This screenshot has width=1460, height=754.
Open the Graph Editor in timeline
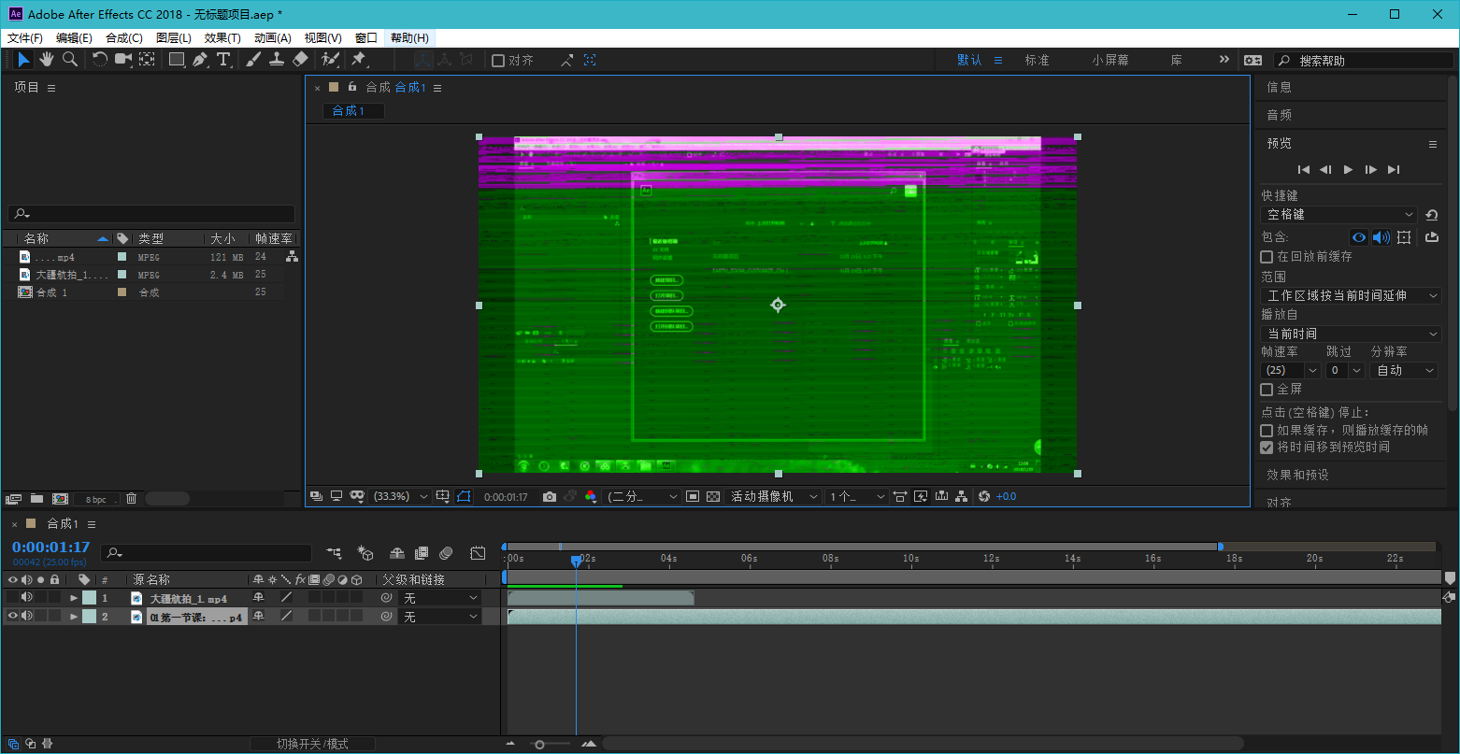tap(478, 553)
